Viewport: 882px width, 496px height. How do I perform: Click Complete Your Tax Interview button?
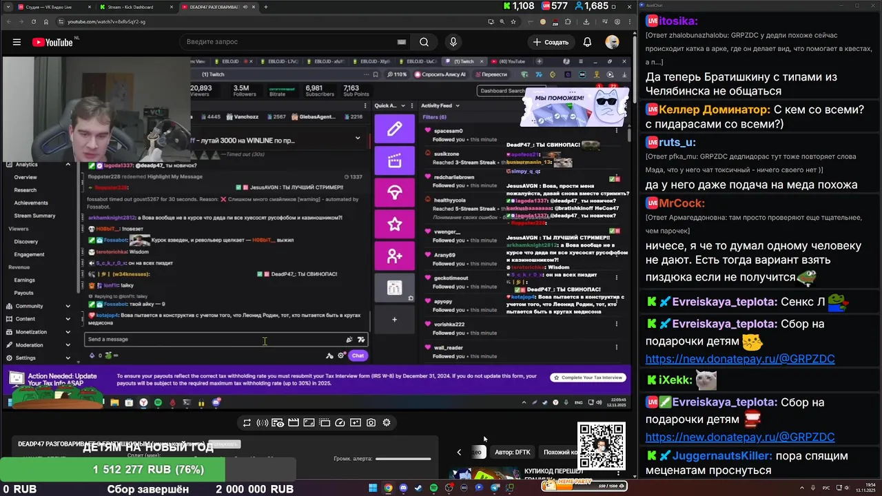[588, 377]
